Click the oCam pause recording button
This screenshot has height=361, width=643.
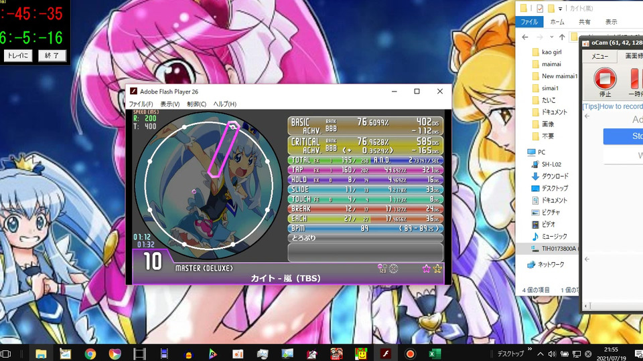[636, 78]
